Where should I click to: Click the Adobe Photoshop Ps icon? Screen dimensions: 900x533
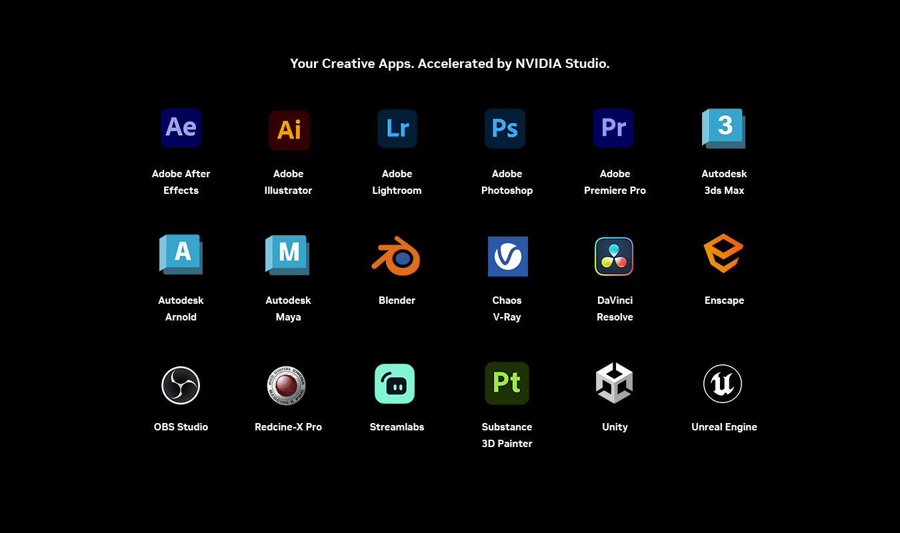(505, 128)
